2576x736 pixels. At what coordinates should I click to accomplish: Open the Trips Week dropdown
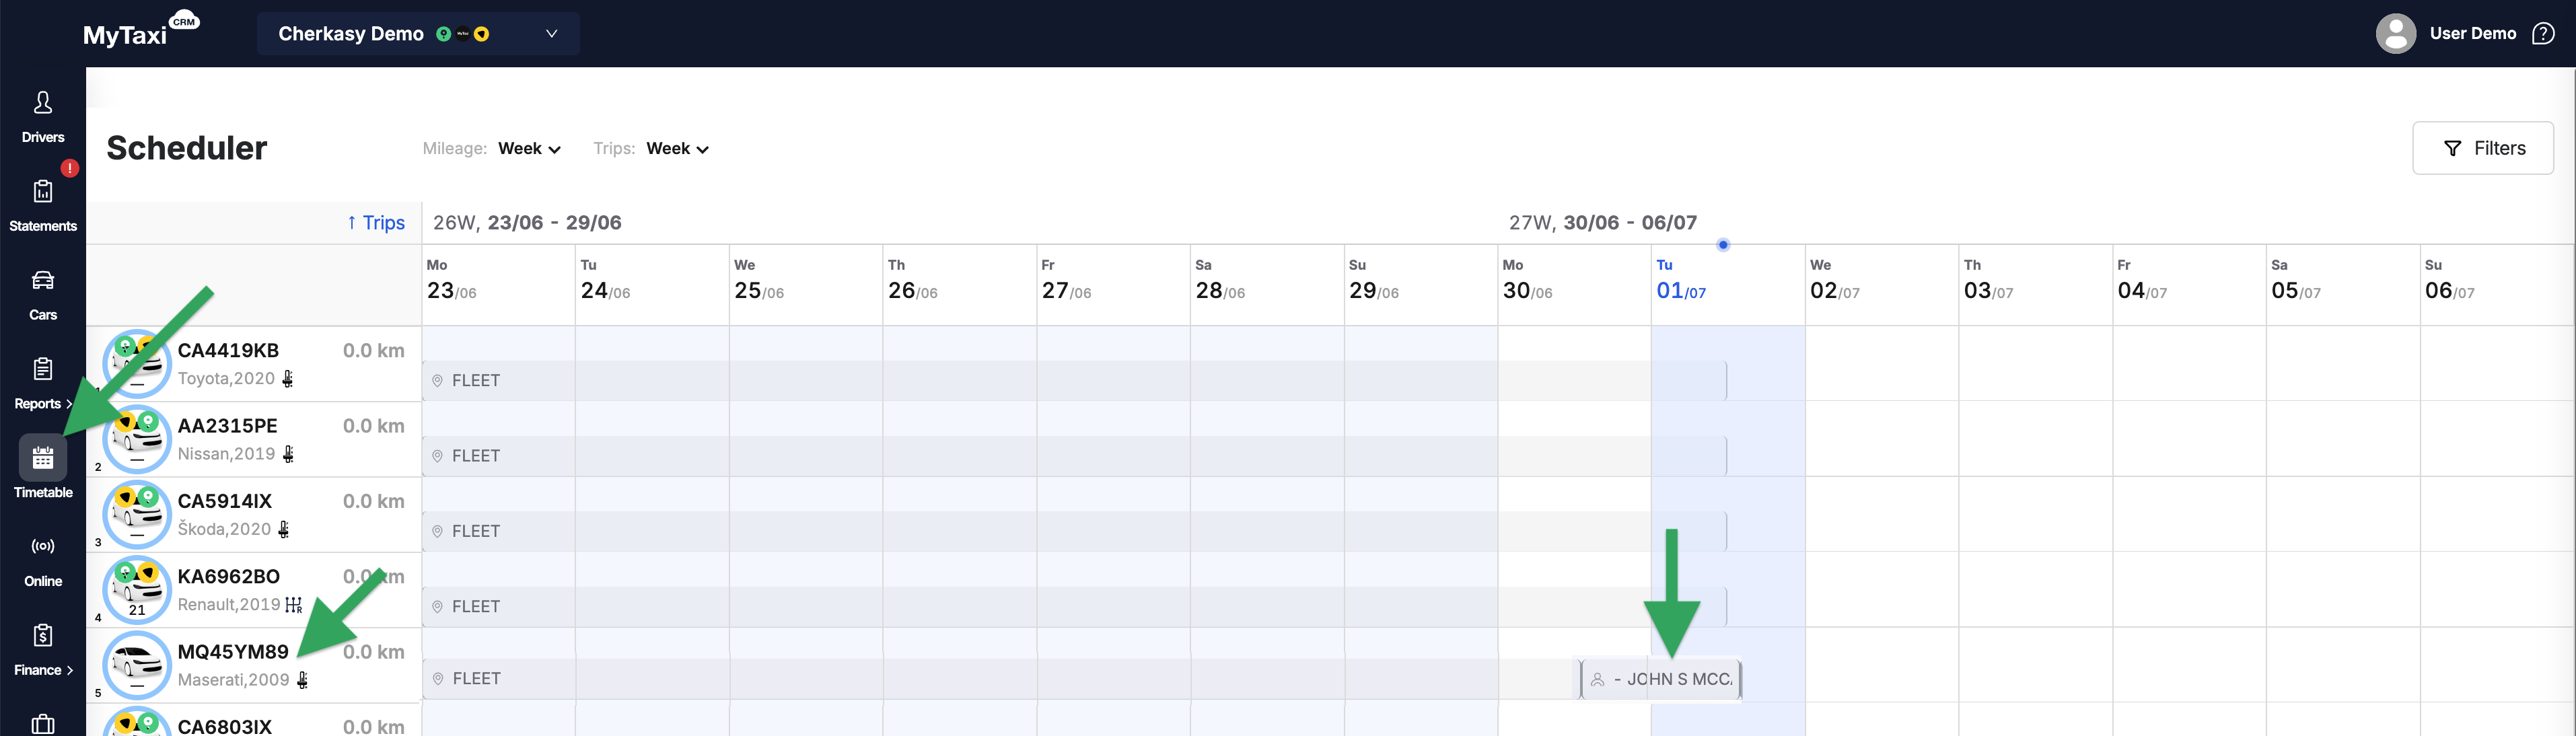(x=677, y=149)
